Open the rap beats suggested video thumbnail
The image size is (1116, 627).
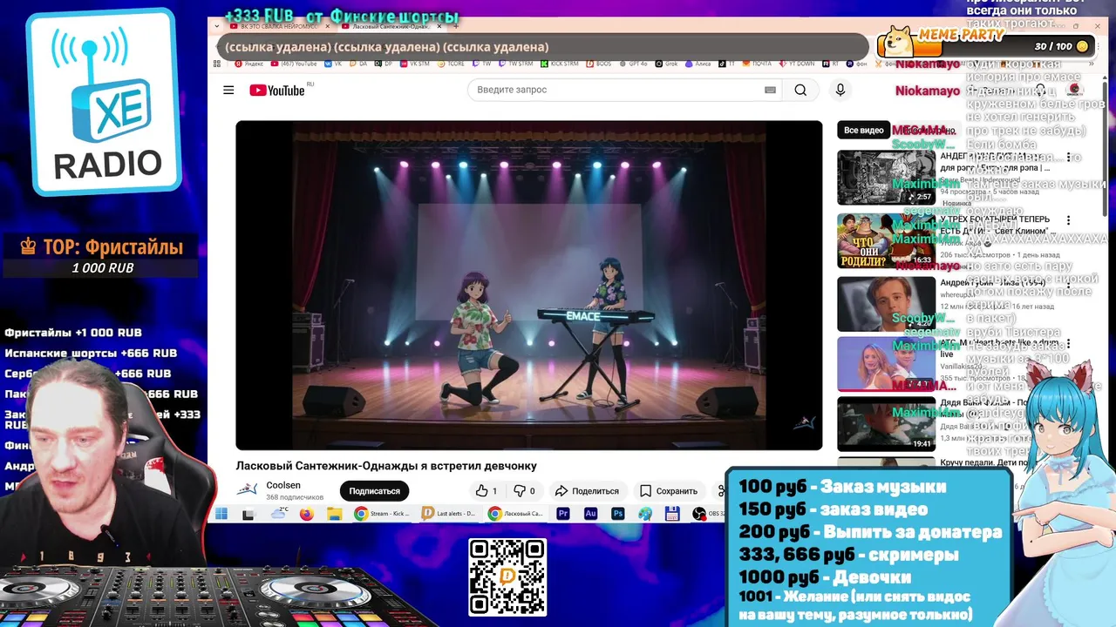[886, 178]
